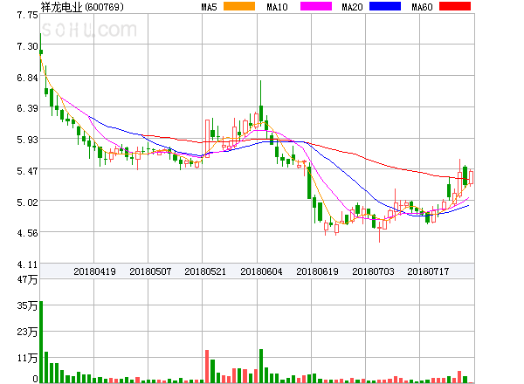Click the 5.93 price axis label
Screen dimensions: 524x384
(27, 140)
